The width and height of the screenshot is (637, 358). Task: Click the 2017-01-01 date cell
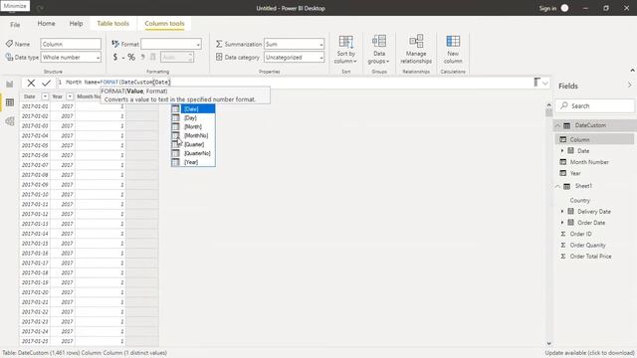(x=35, y=106)
